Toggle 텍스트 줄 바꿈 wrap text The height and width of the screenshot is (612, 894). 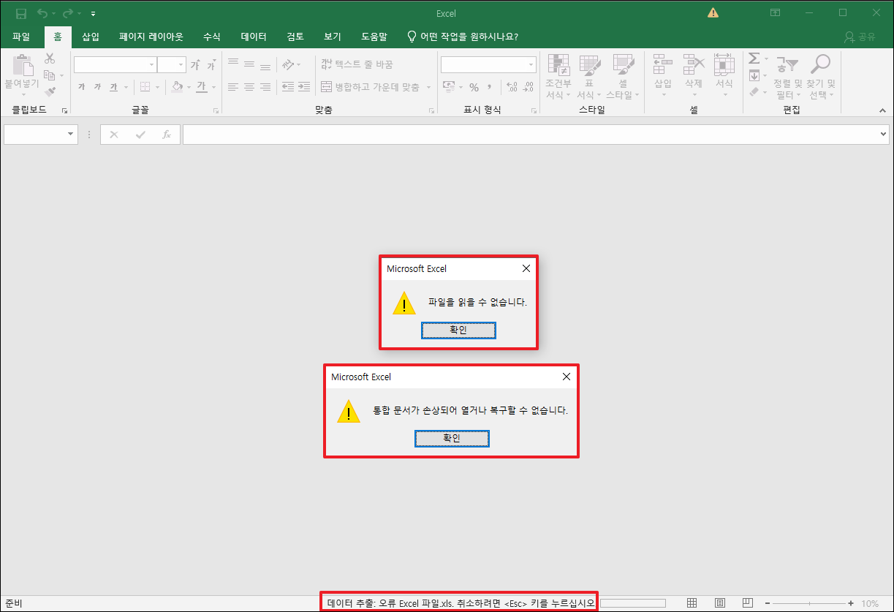[x=357, y=64]
